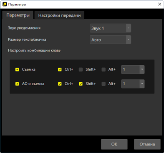Close the Параметры dialog window

point(159,4)
